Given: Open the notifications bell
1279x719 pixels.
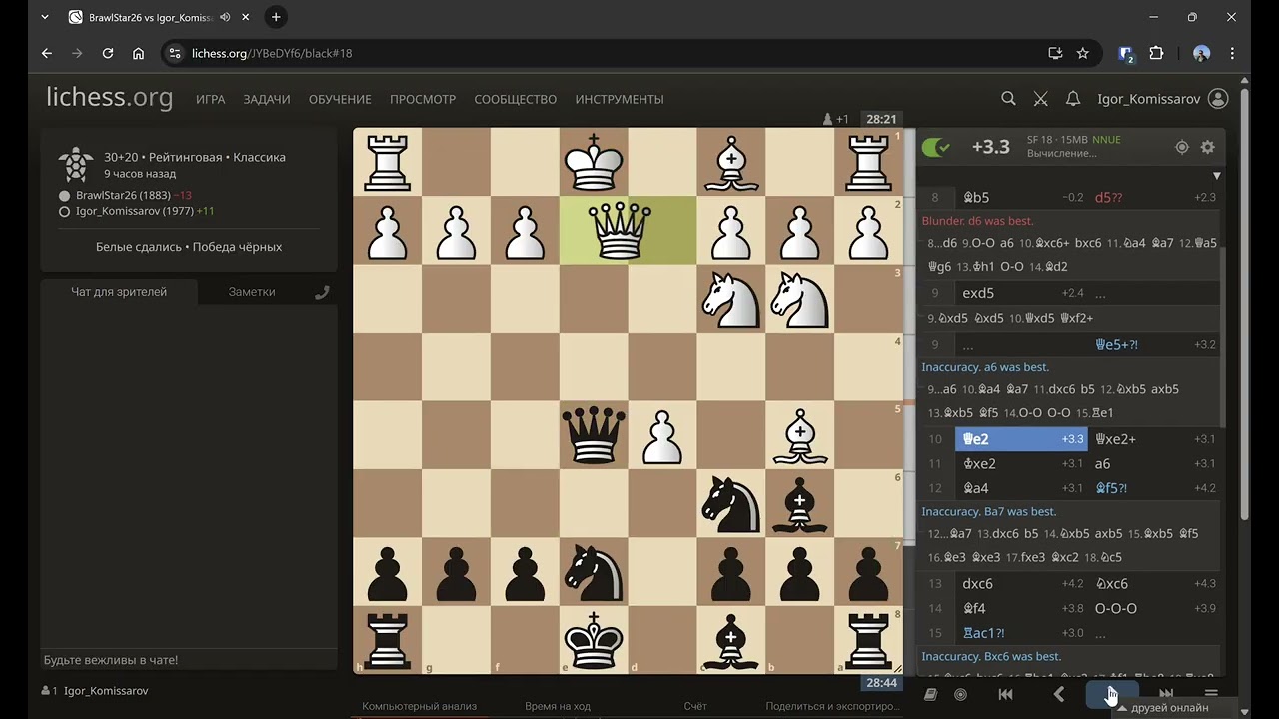Looking at the screenshot, I should pos(1073,99).
